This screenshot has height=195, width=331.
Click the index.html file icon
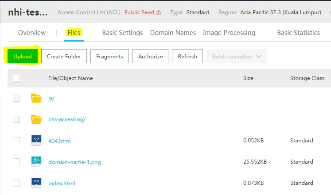coord(36,183)
